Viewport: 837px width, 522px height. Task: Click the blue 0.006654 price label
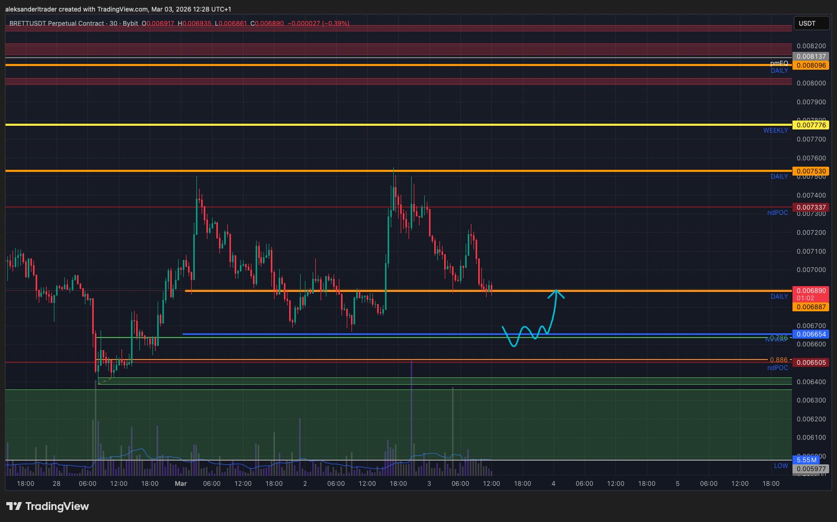point(810,334)
